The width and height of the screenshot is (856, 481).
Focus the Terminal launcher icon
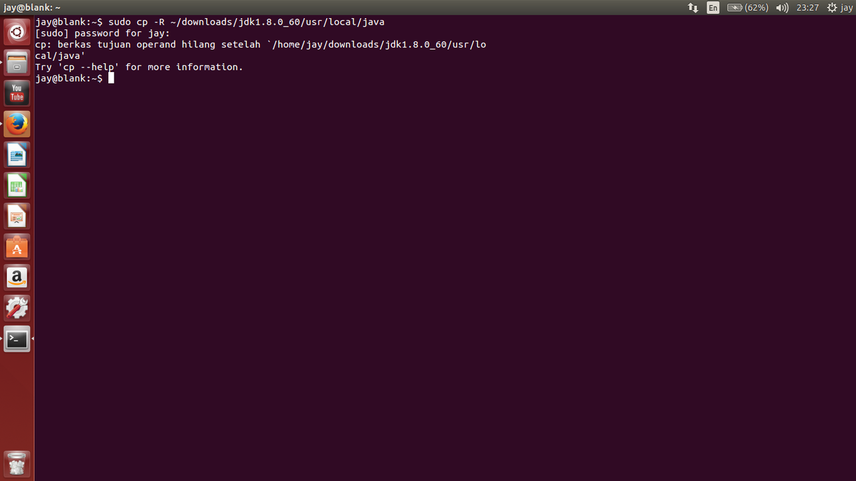click(x=17, y=339)
